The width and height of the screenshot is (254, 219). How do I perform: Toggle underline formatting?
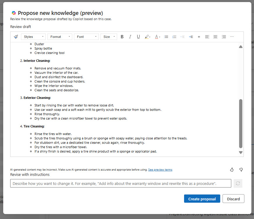coord(138,37)
